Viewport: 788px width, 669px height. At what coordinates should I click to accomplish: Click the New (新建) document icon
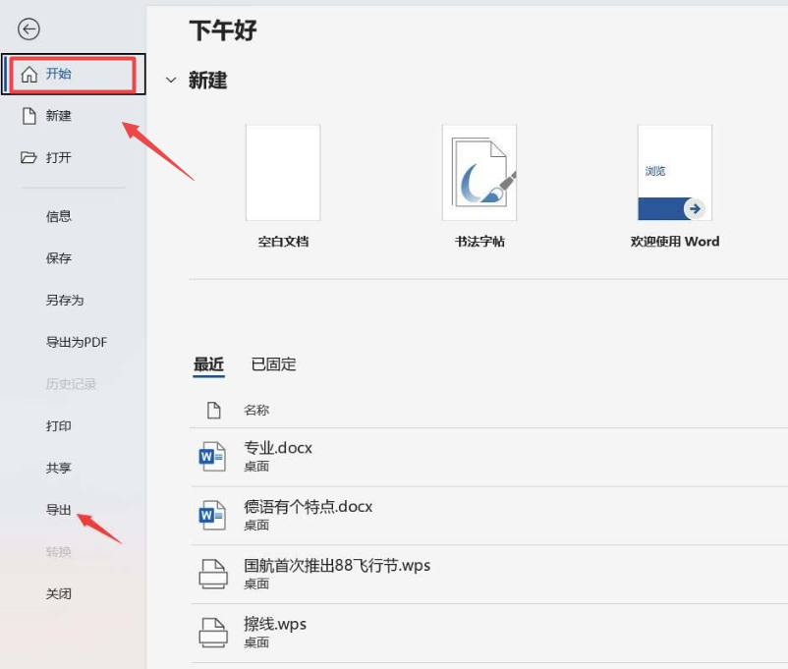[29, 116]
